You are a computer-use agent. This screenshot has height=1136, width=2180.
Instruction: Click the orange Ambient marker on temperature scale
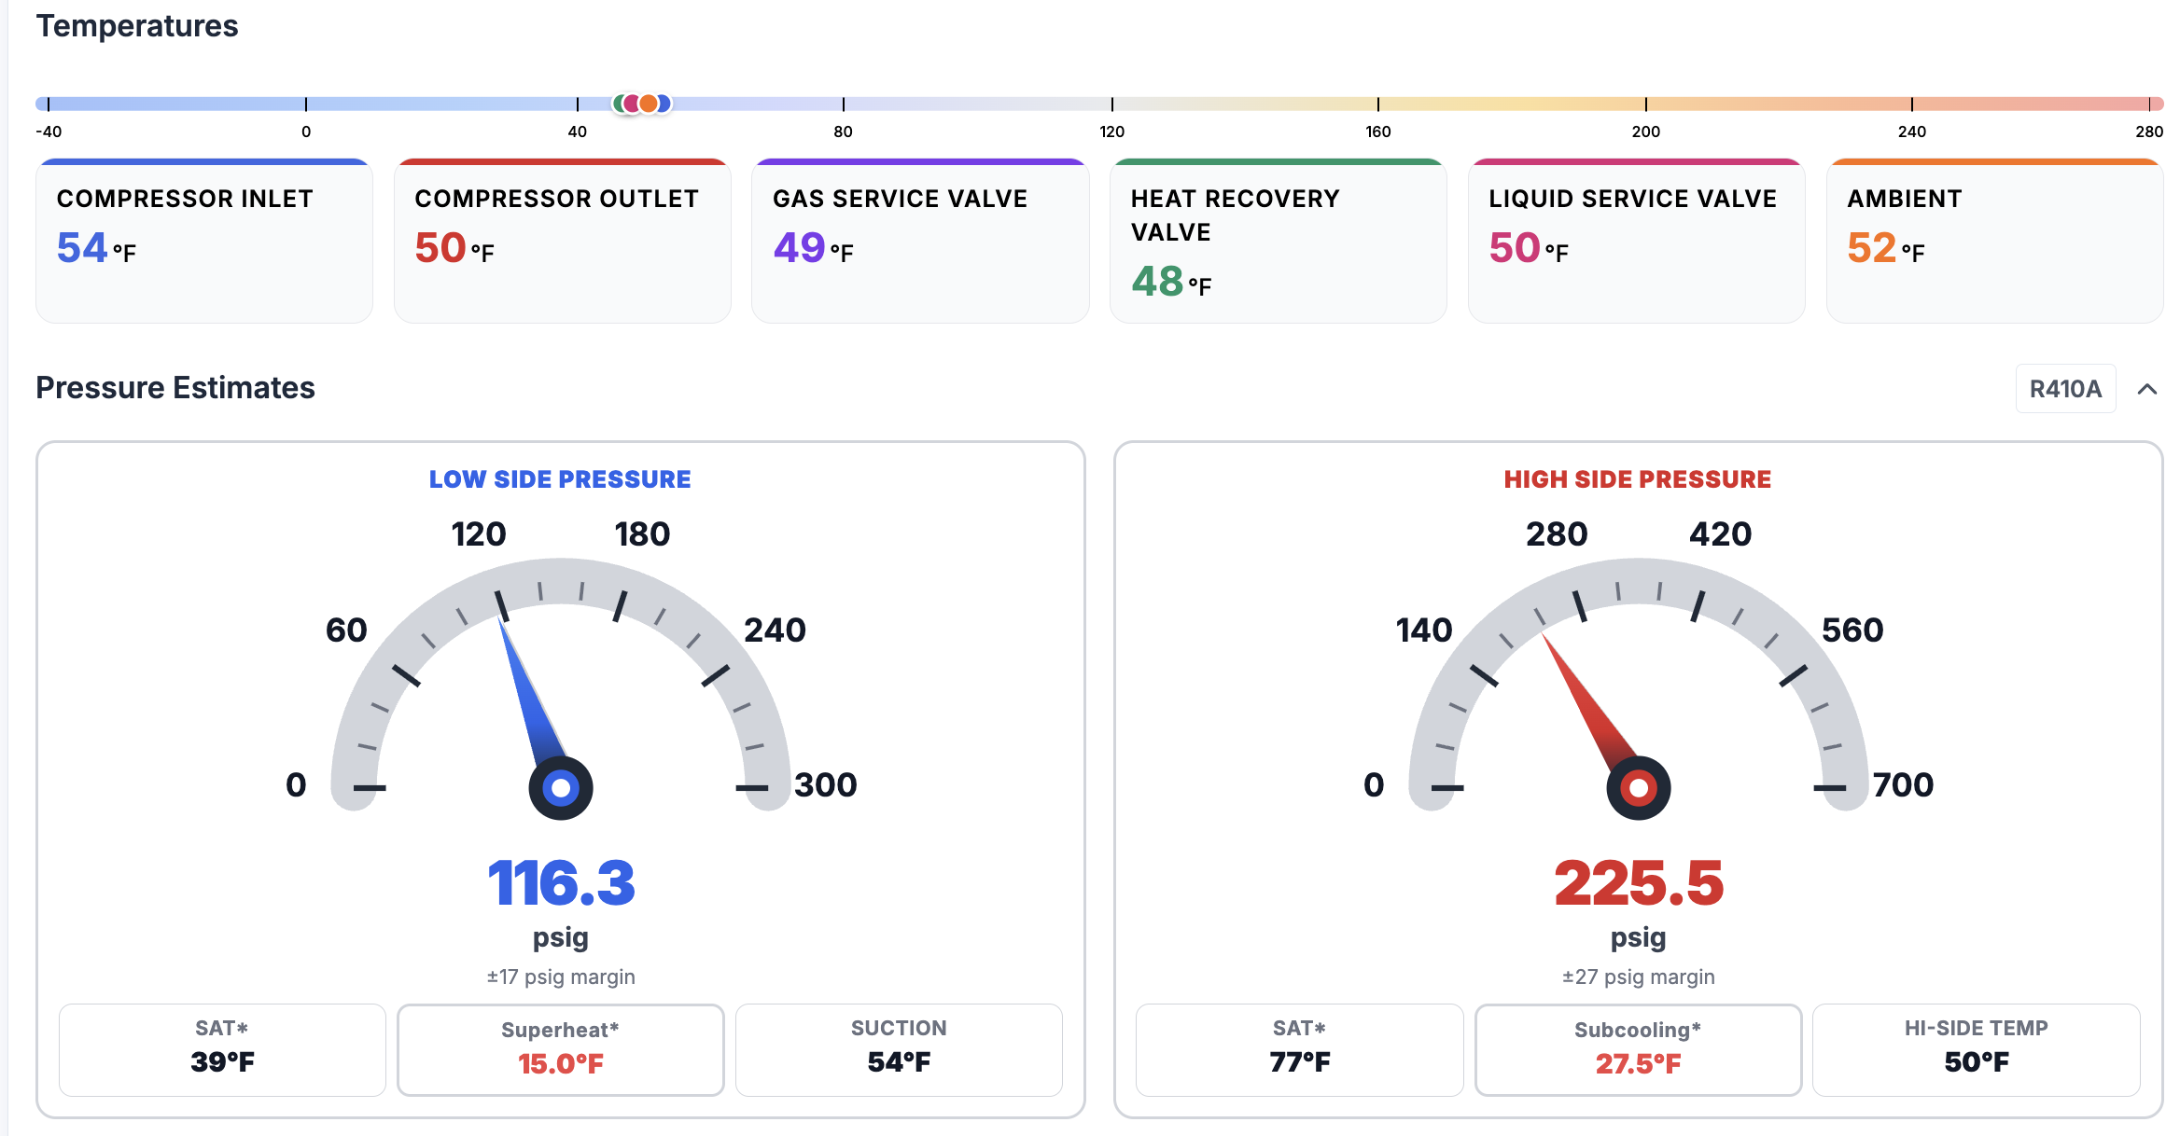click(x=648, y=104)
